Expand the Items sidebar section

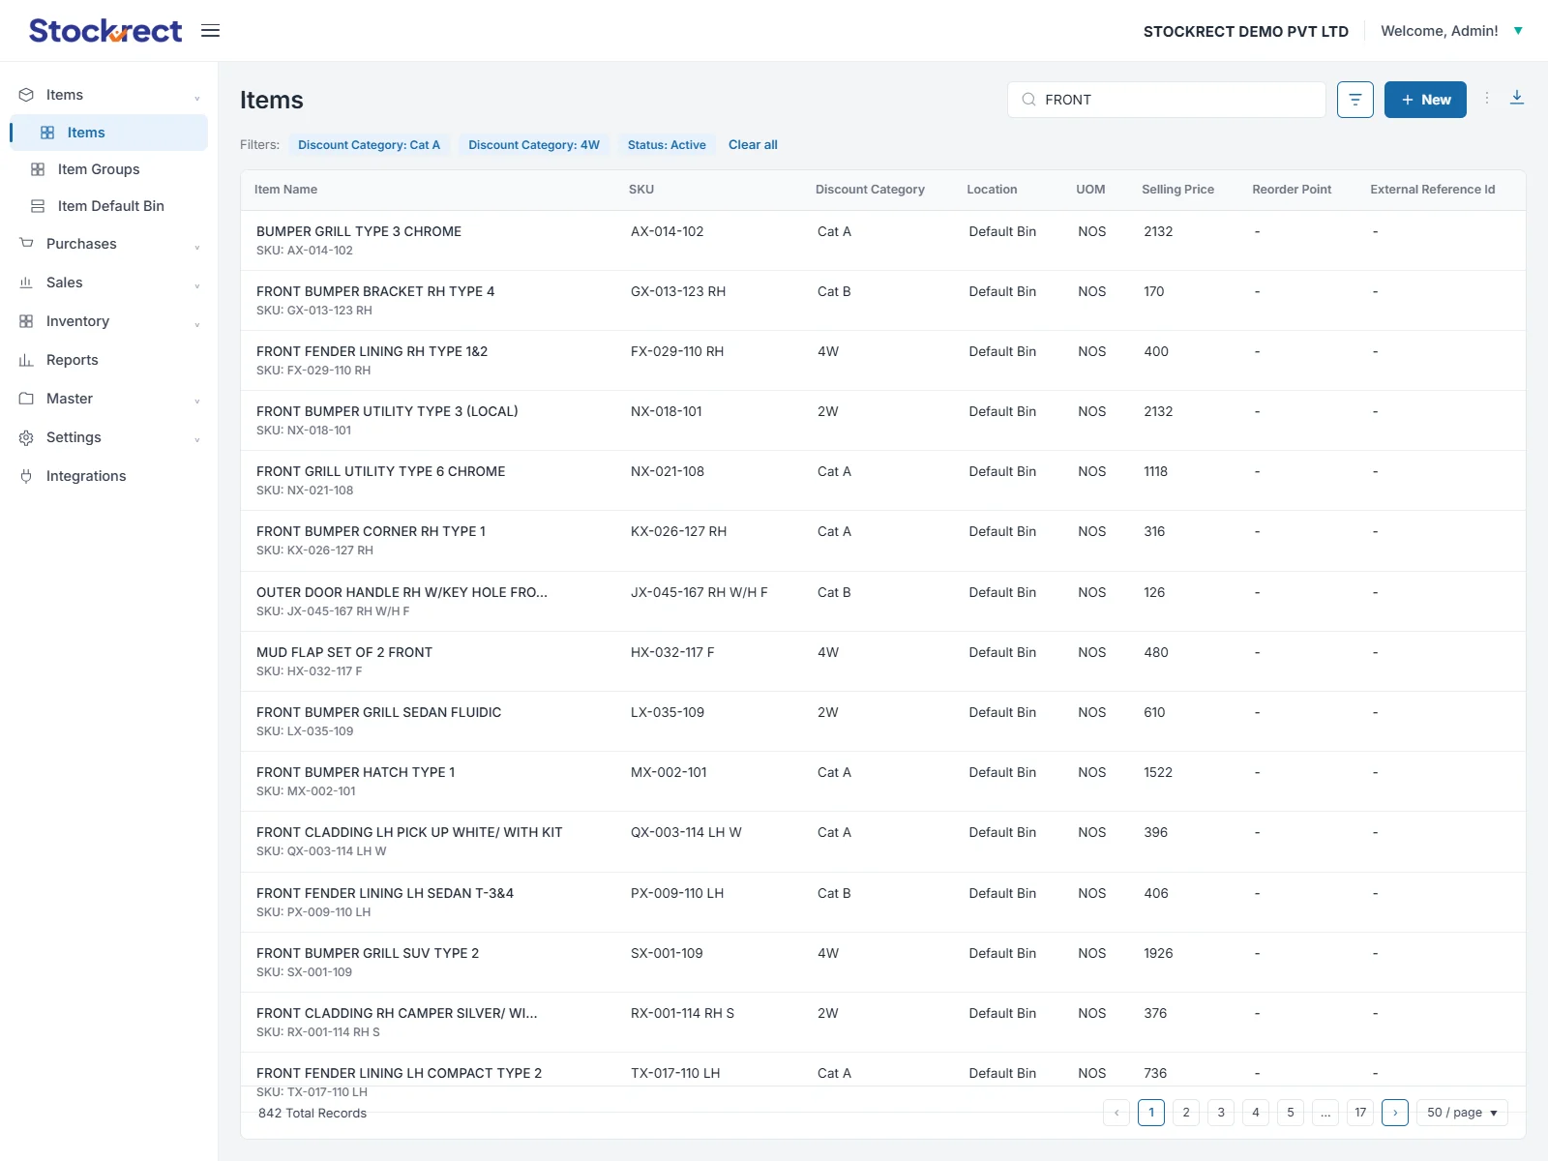click(197, 97)
